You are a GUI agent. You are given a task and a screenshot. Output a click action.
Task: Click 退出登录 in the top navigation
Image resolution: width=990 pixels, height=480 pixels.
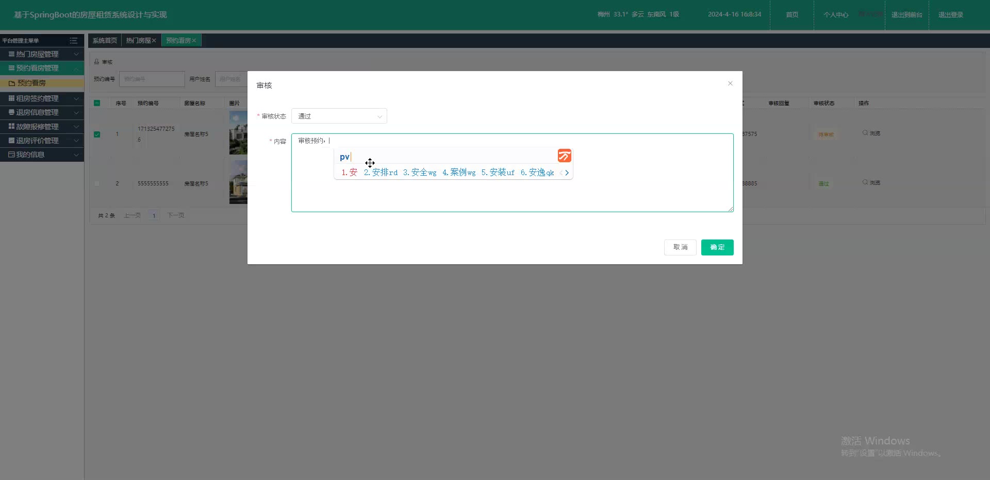pyautogui.click(x=951, y=15)
